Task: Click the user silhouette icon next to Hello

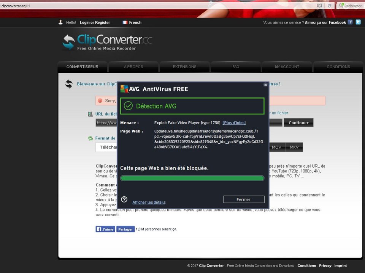Action: (60, 22)
